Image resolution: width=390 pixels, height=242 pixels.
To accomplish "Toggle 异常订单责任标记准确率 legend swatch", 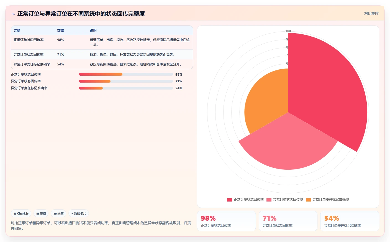I will click(308, 200).
